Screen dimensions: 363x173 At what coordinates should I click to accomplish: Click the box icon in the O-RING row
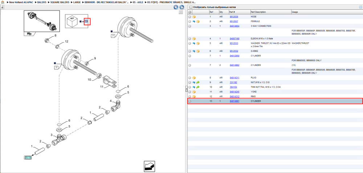pyautogui.click(x=198, y=51)
